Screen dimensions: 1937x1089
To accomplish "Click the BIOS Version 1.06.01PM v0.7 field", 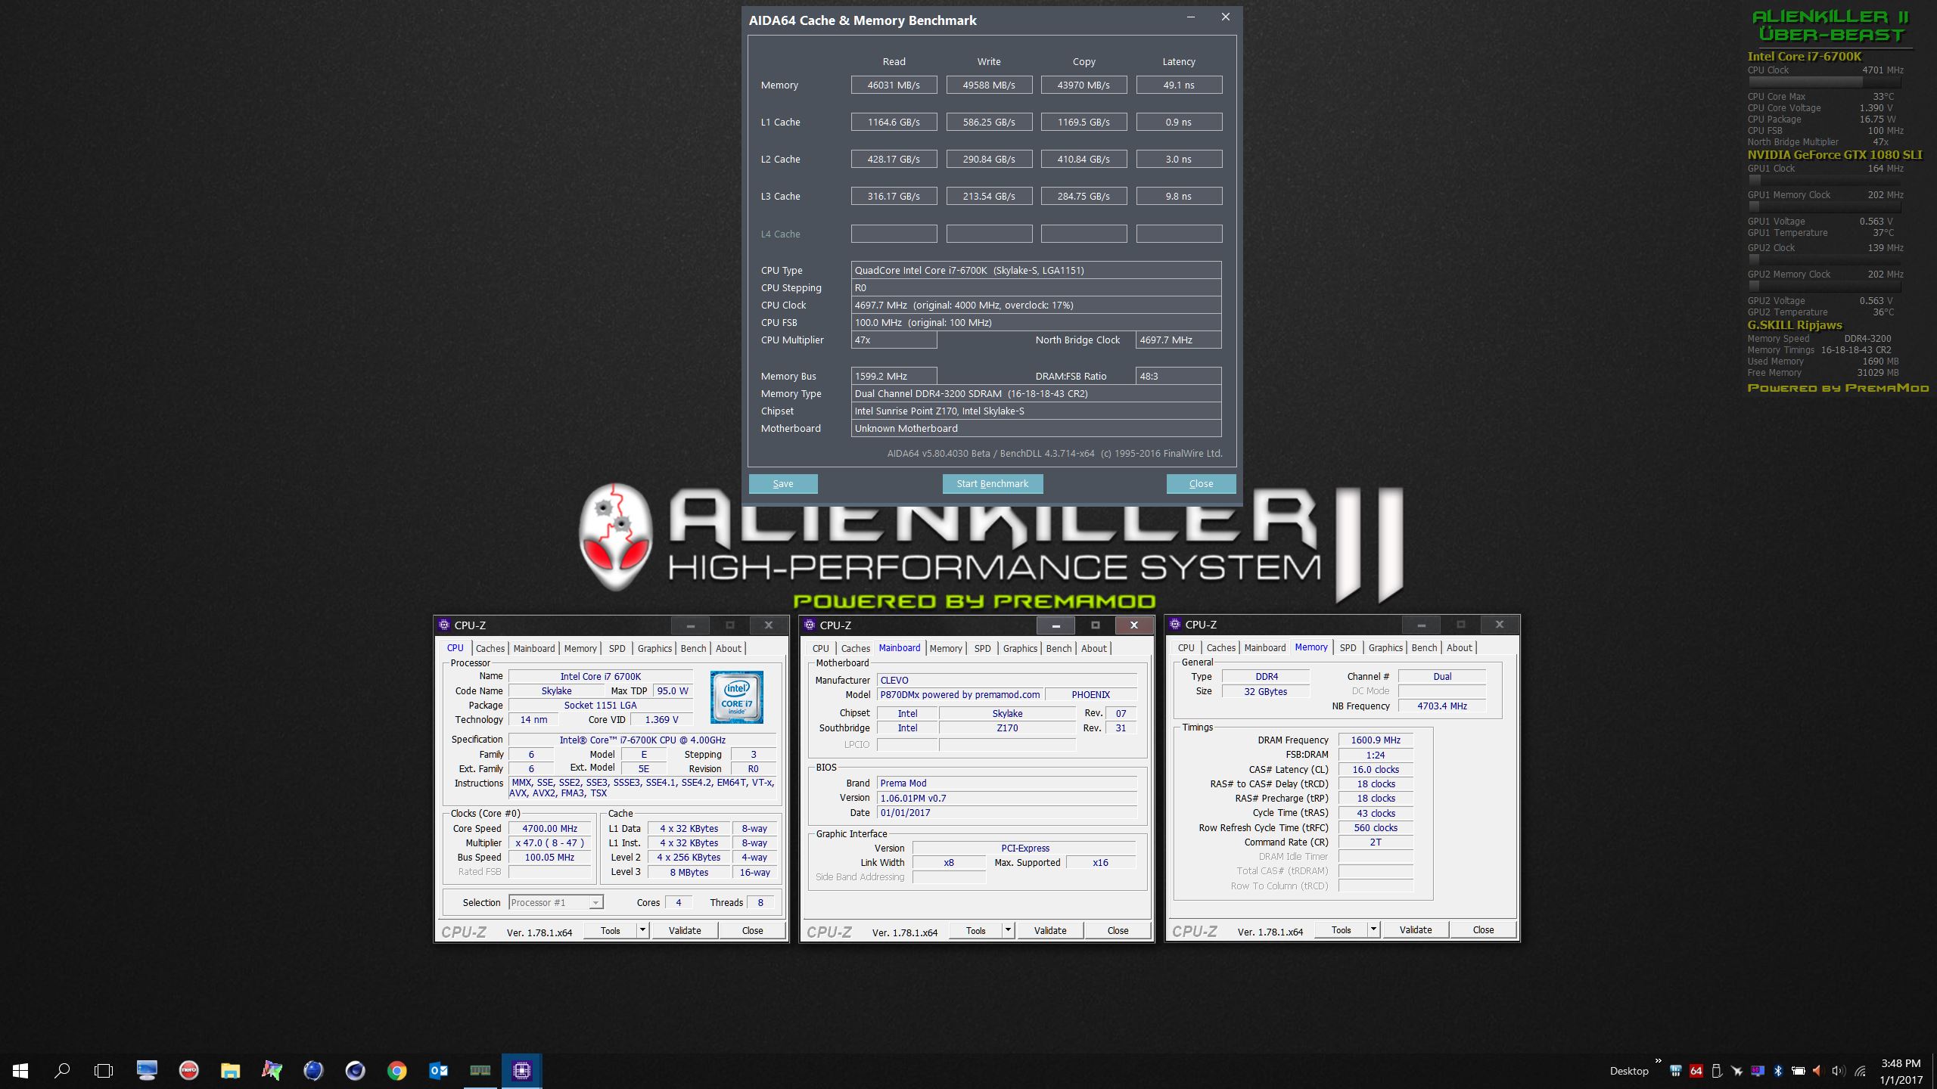I will (1007, 798).
